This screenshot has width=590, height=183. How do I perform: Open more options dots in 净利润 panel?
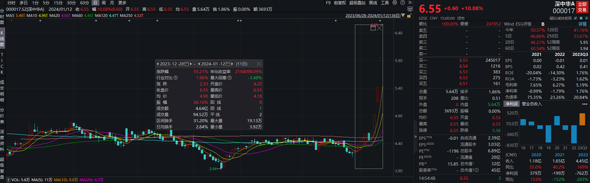(x=584, y=104)
